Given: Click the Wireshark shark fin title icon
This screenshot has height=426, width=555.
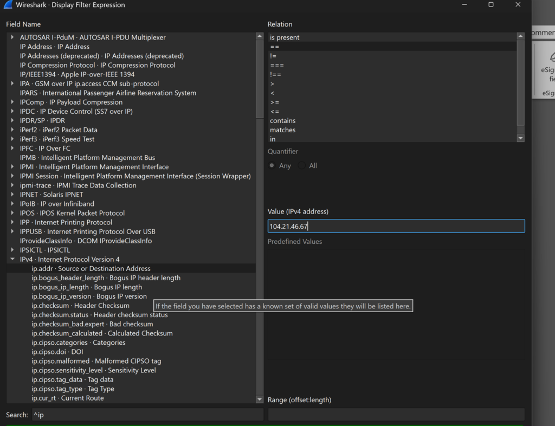Looking at the screenshot, I should [8, 5].
